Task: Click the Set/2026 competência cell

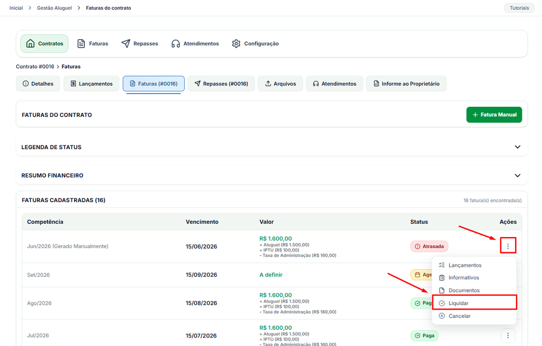Action: tap(38, 275)
